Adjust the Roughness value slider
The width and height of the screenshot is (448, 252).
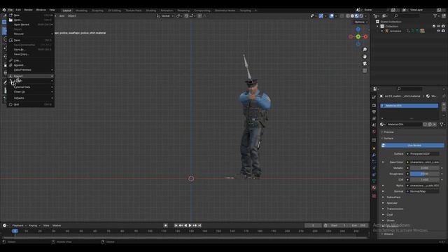coord(424,174)
